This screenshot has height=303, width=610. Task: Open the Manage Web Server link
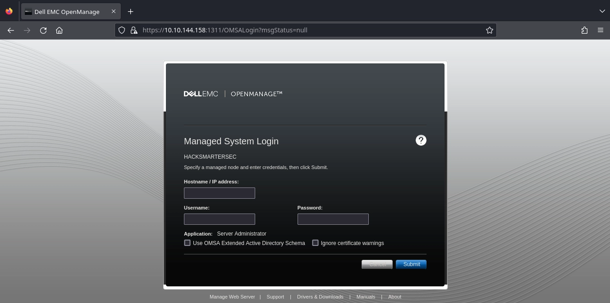point(232,297)
